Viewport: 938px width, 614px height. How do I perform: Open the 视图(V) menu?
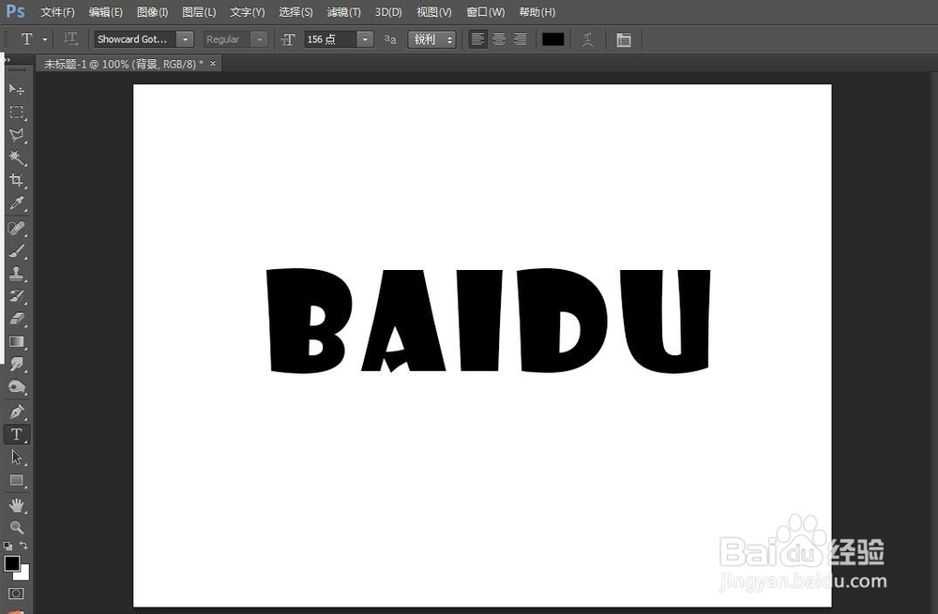[x=433, y=12]
